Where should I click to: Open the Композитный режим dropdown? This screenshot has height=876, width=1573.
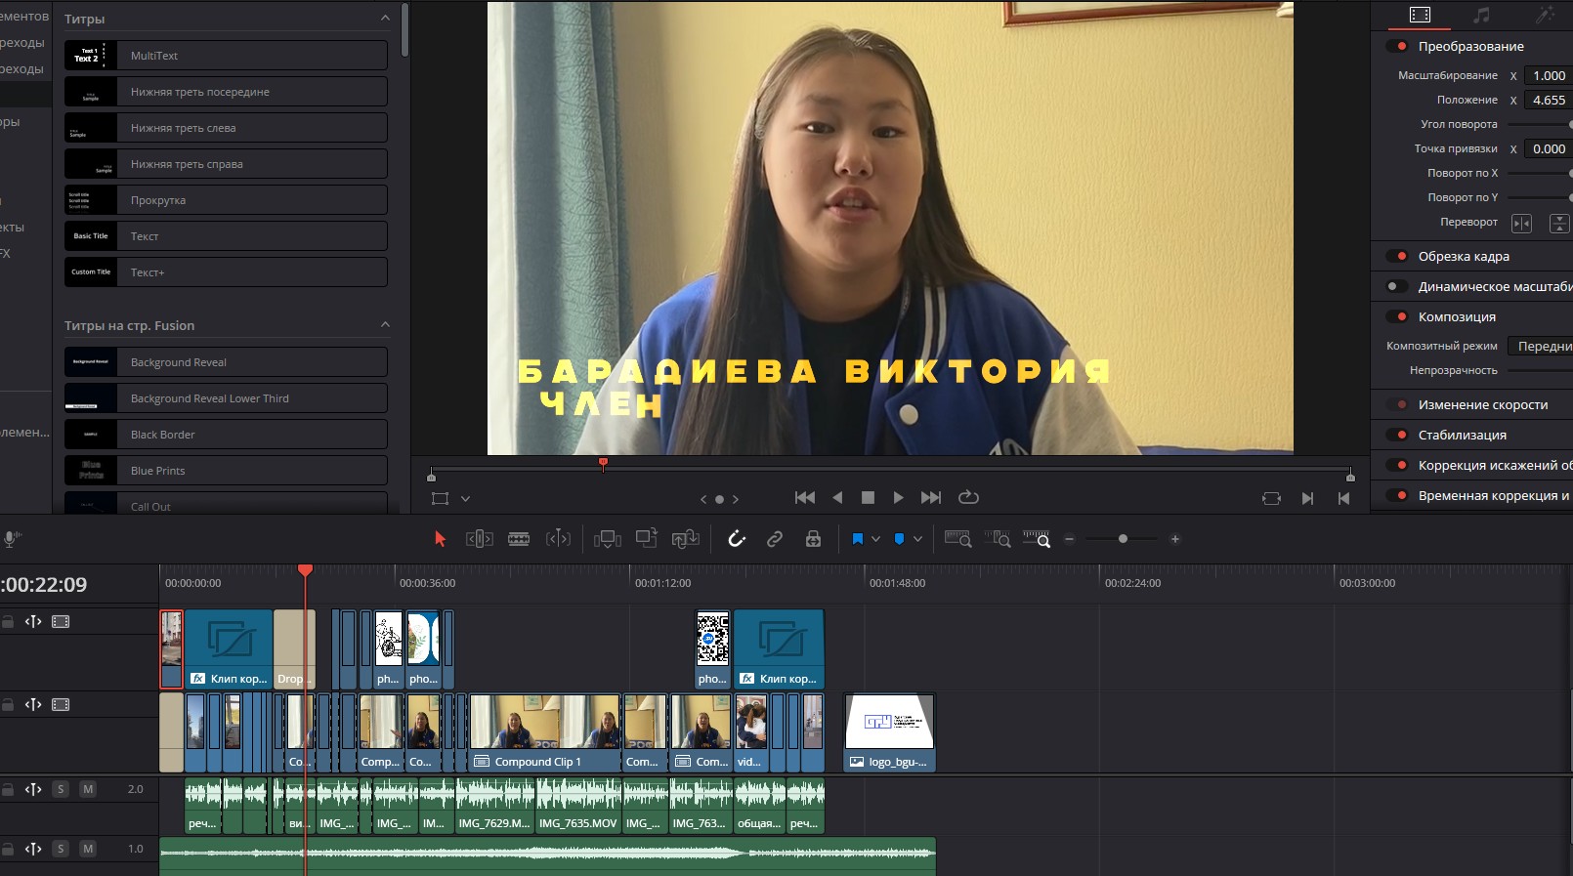pos(1542,346)
